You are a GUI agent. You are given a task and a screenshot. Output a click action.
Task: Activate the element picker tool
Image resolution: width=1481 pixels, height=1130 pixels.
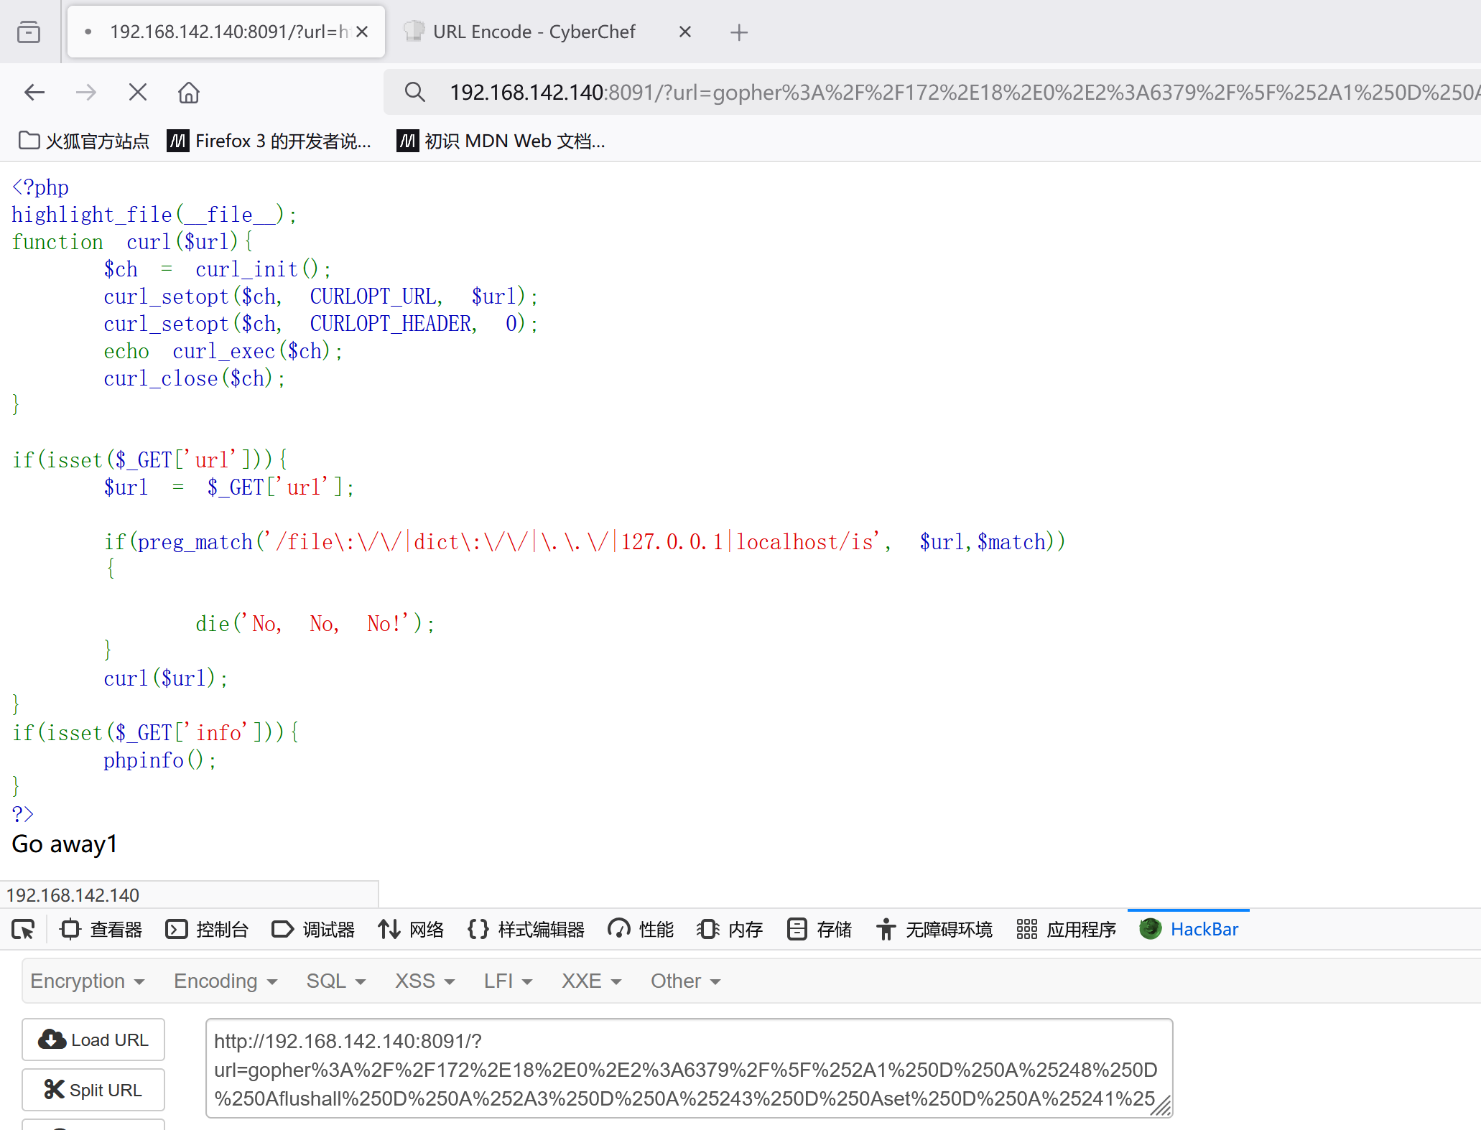(x=23, y=930)
